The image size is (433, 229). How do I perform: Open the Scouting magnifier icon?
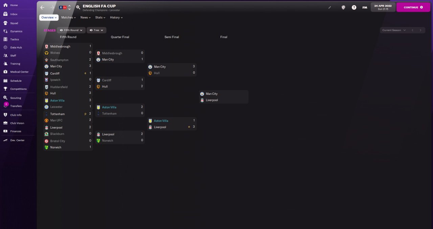5,98
